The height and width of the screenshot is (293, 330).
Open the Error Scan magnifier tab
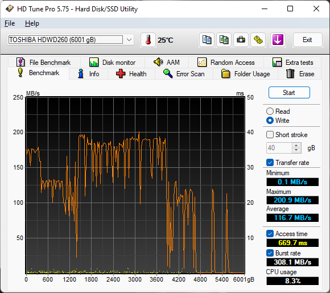tap(184, 74)
